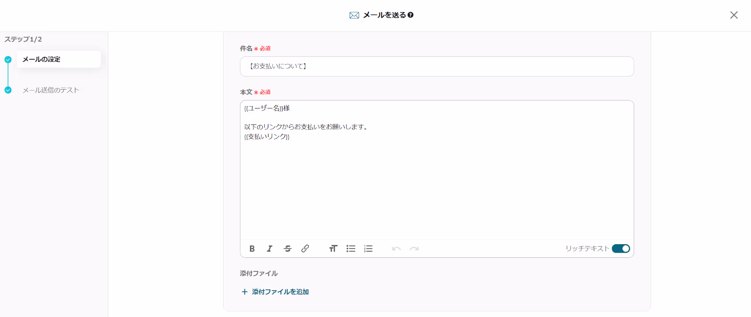751x317 pixels.
Task: Click the {{ユーザー名}}様 line in the body
Action: pos(267,108)
